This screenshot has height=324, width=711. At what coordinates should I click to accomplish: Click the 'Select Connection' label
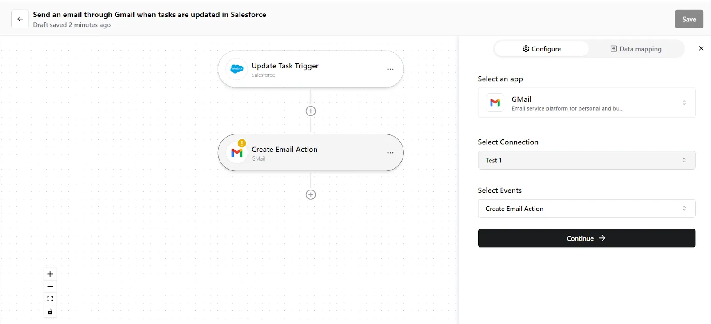pos(508,142)
